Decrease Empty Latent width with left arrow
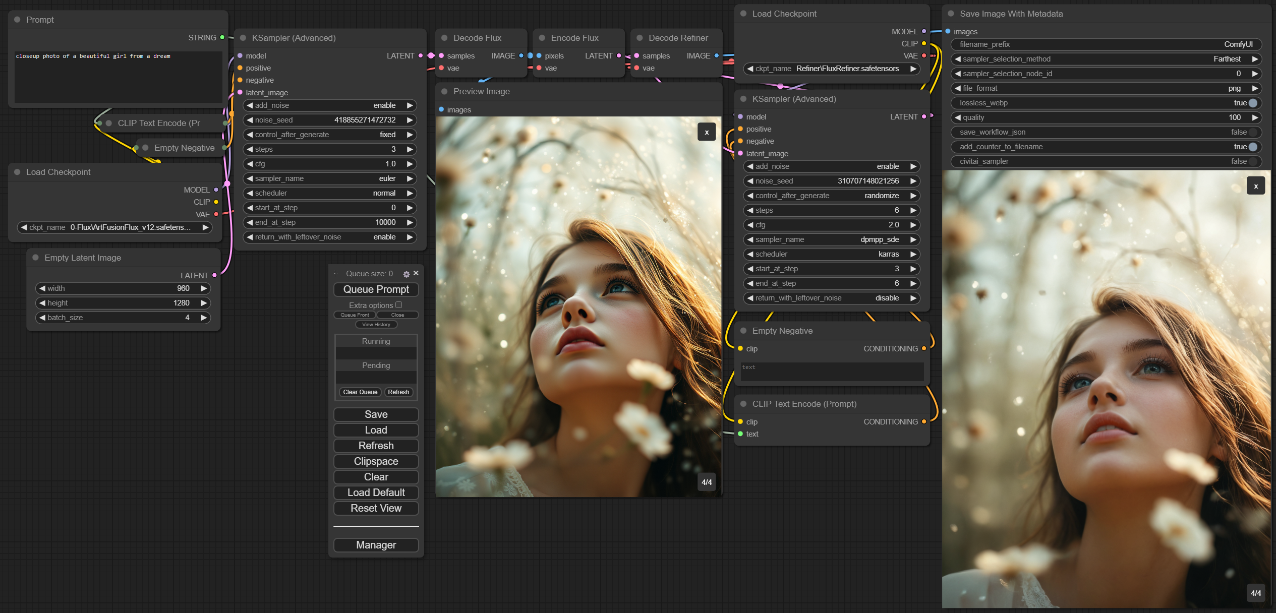This screenshot has height=613, width=1276. 42,288
